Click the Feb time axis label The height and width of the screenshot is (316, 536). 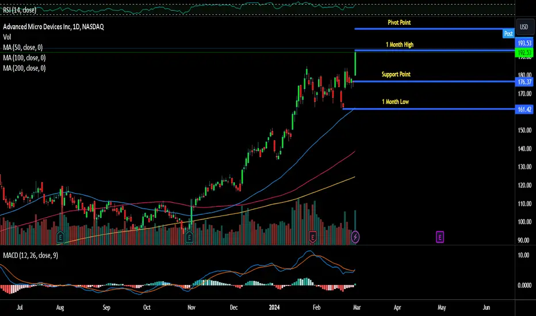316,307
